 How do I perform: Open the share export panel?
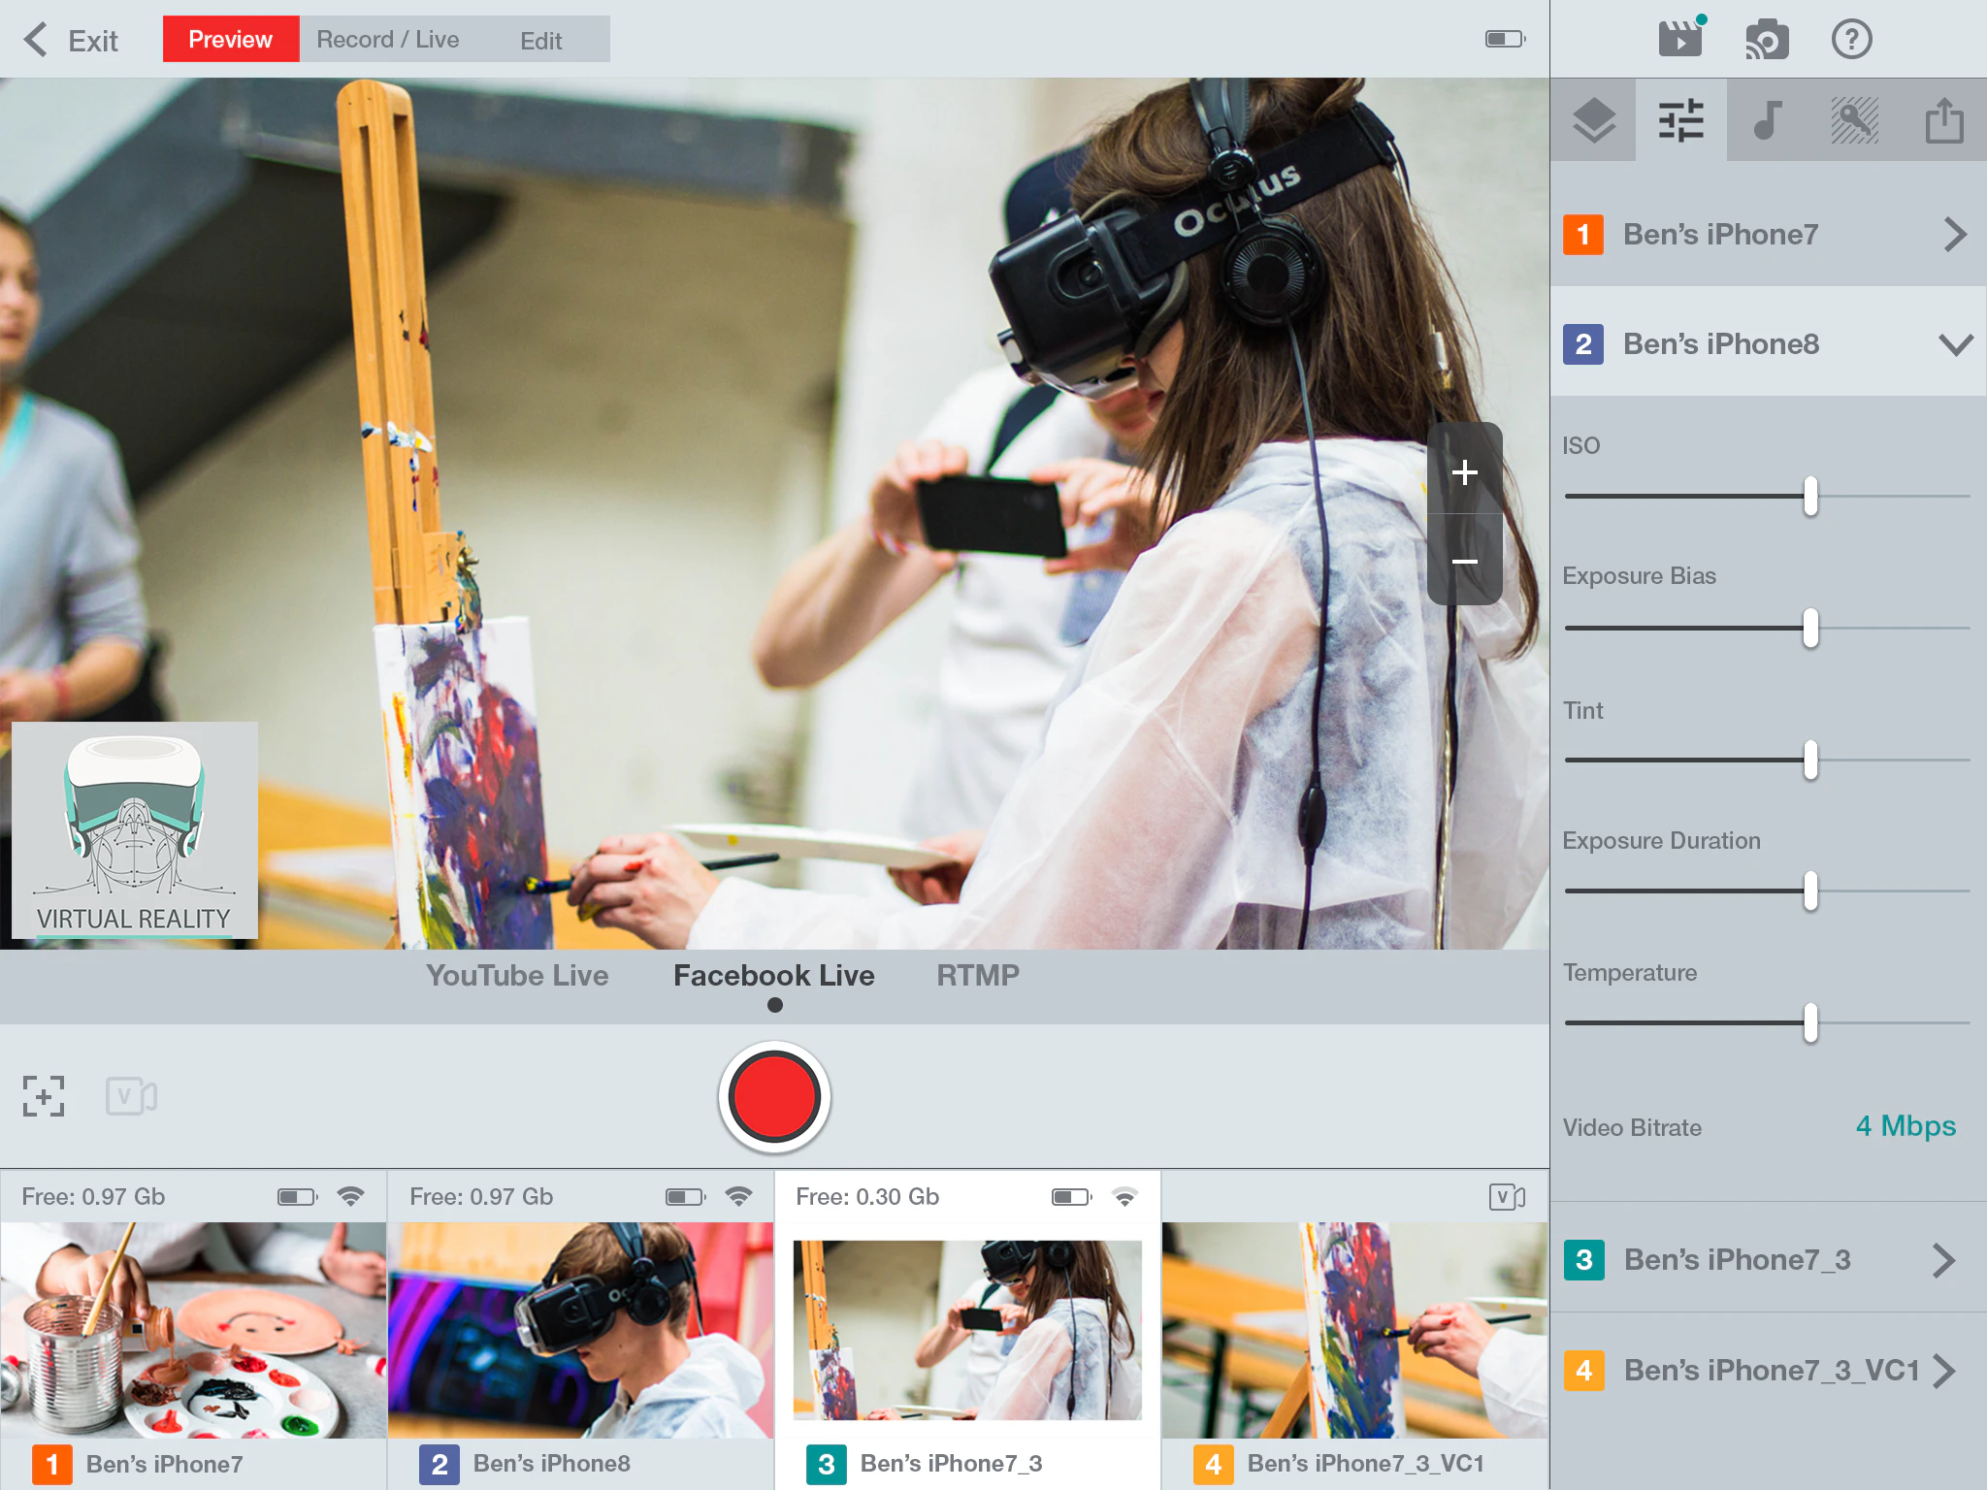click(x=1943, y=120)
